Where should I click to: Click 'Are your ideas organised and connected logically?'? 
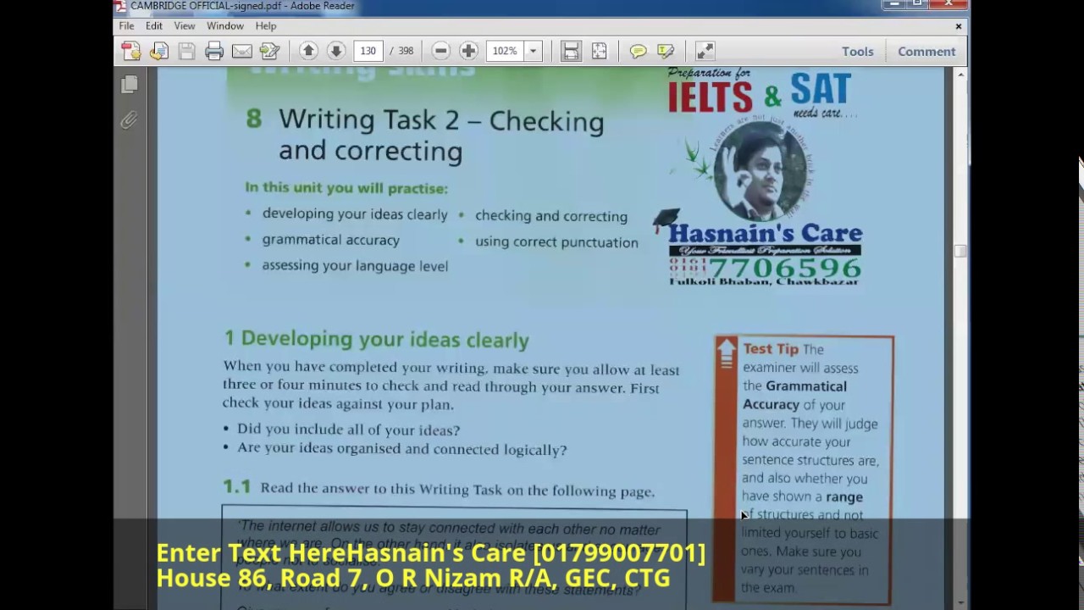pos(402,450)
